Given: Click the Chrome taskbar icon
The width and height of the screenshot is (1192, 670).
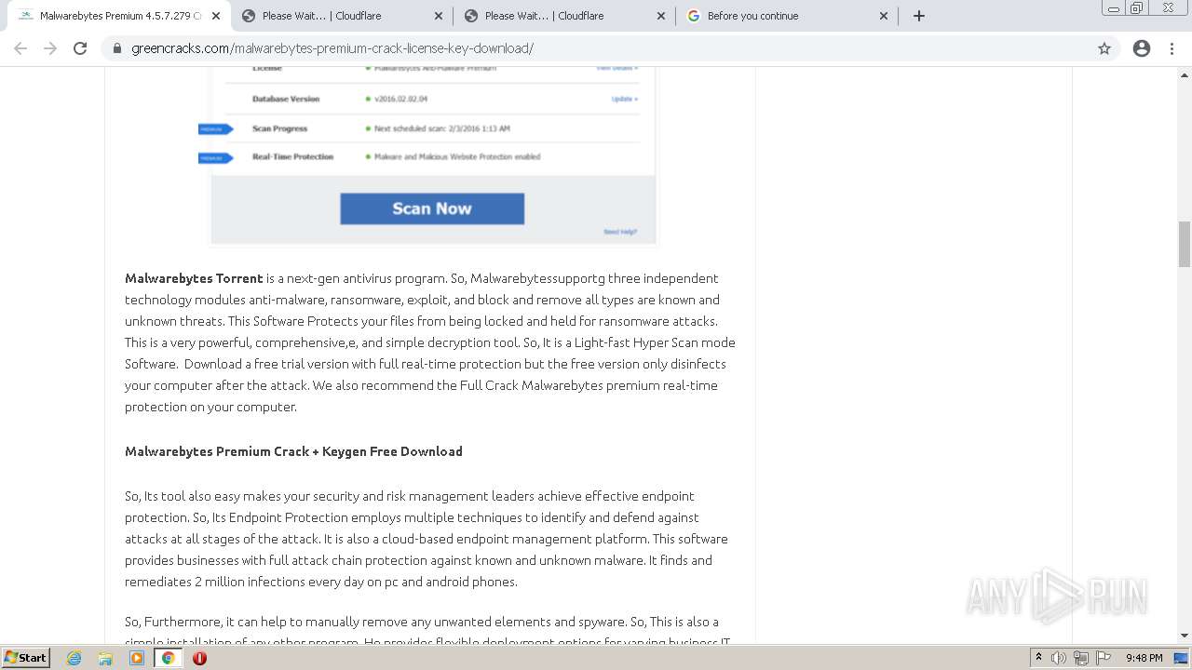Looking at the screenshot, I should pos(168,658).
